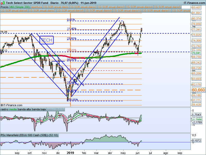
Task: Click the green 70,841 moving average value
Action: (x=196, y=53)
